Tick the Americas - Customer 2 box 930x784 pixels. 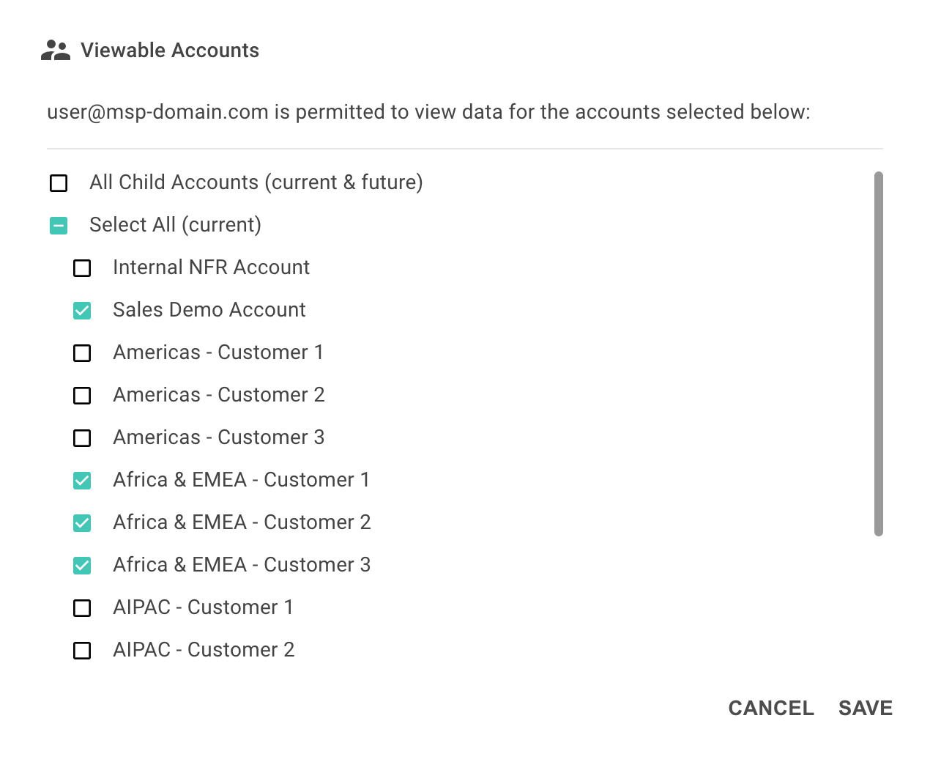[x=82, y=395]
